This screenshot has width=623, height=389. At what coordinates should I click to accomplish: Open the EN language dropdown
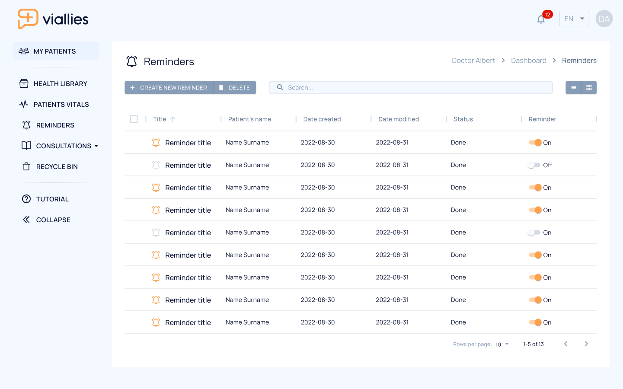574,19
